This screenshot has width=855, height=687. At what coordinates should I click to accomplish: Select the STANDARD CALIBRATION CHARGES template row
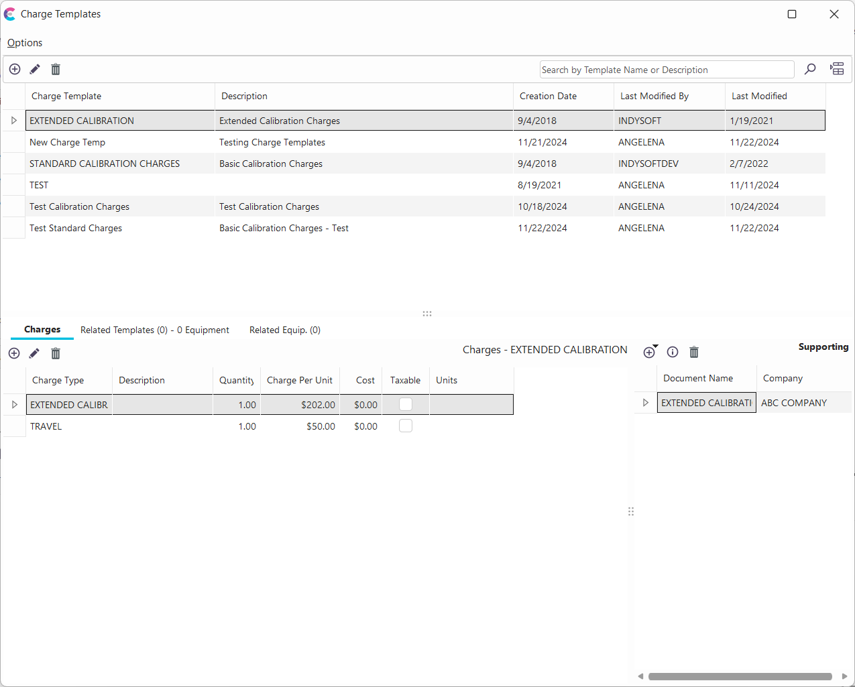105,164
